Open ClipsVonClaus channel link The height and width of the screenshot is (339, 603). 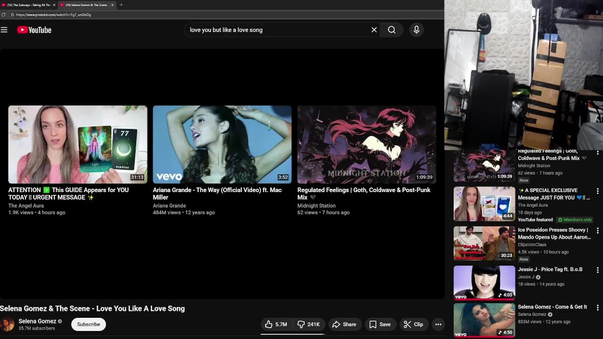532,245
